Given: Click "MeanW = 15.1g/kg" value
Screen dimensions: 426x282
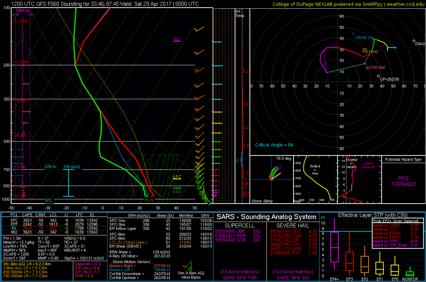Looking at the screenshot, I should pos(19,242).
